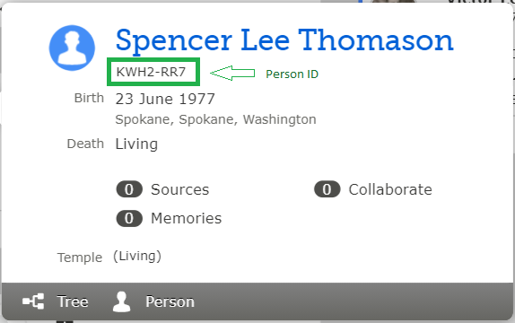The width and height of the screenshot is (515, 323).
Task: Open the Sources link
Action: [x=179, y=189]
